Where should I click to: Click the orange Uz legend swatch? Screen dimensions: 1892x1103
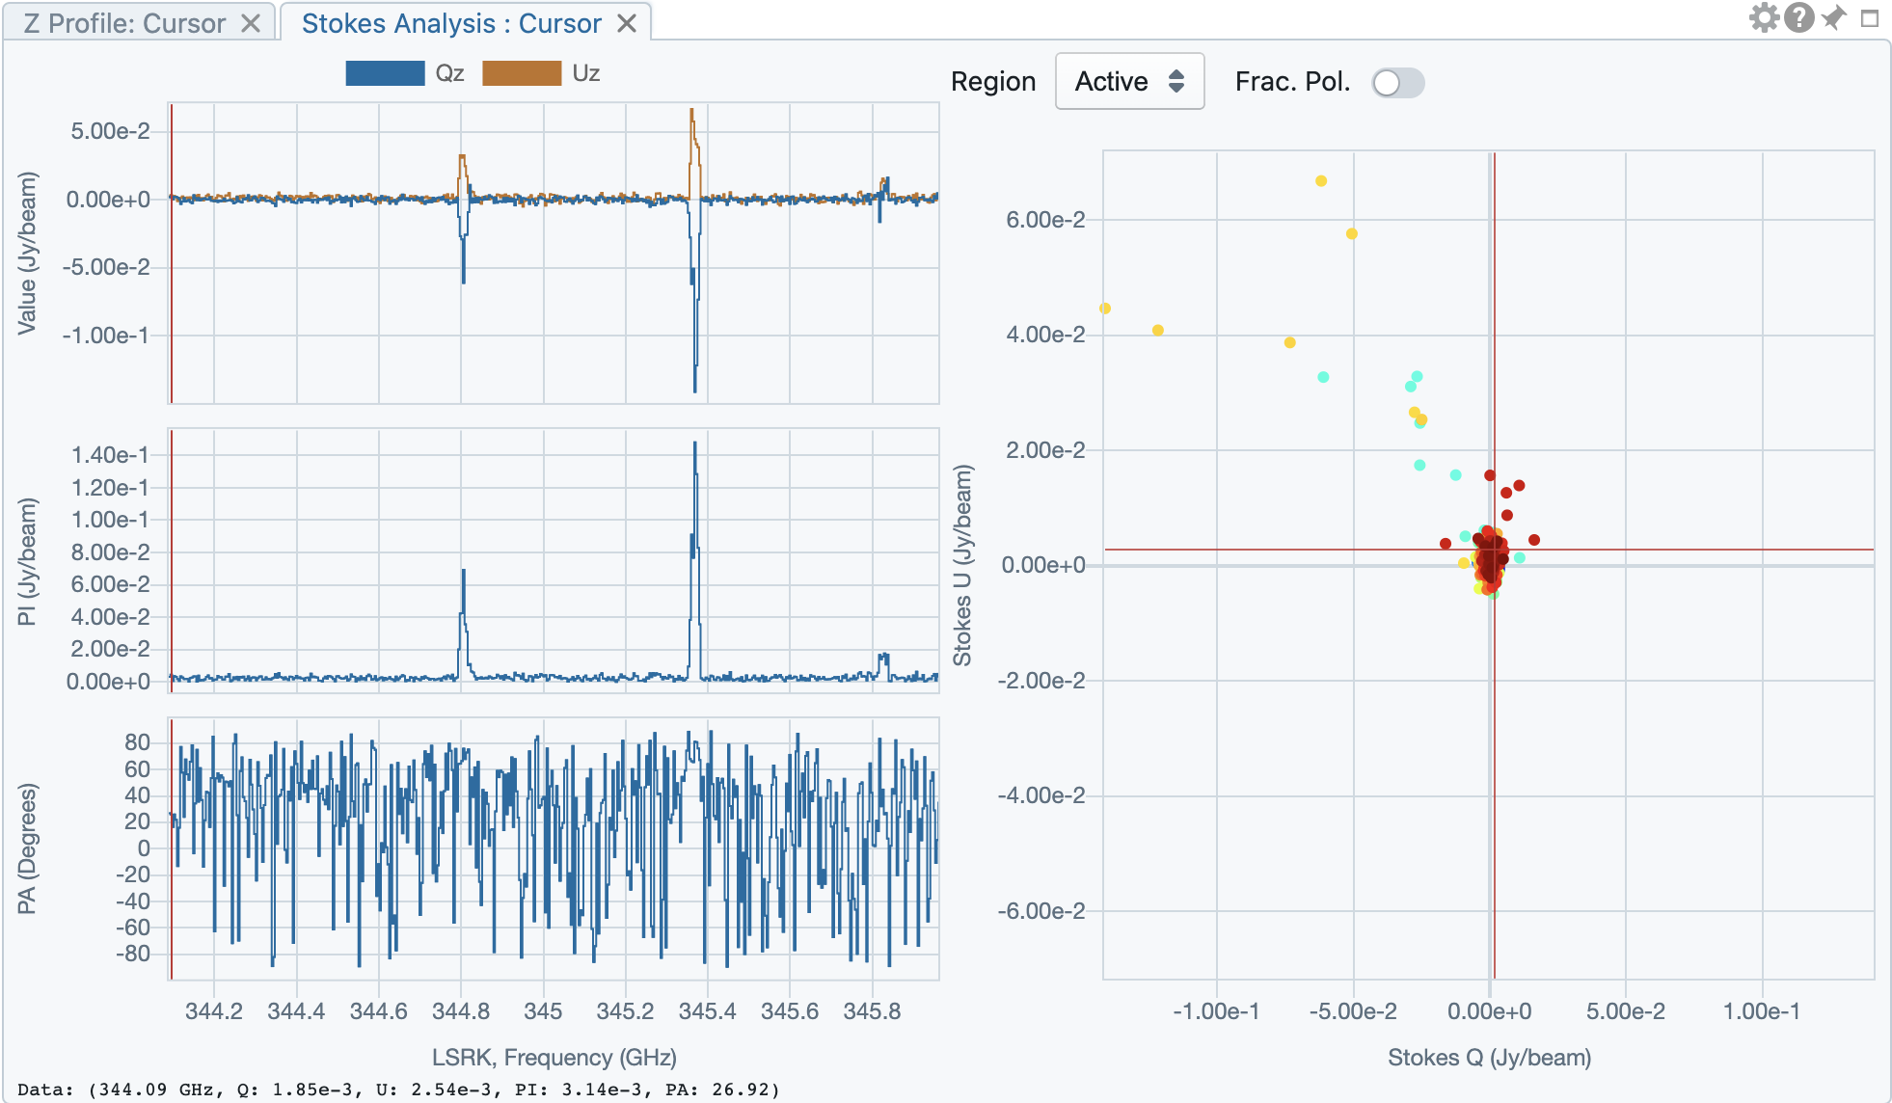522,71
